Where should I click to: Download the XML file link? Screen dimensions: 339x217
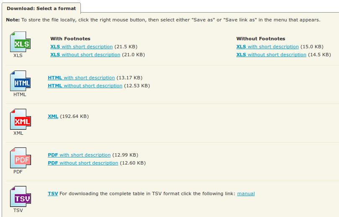pyautogui.click(x=53, y=116)
